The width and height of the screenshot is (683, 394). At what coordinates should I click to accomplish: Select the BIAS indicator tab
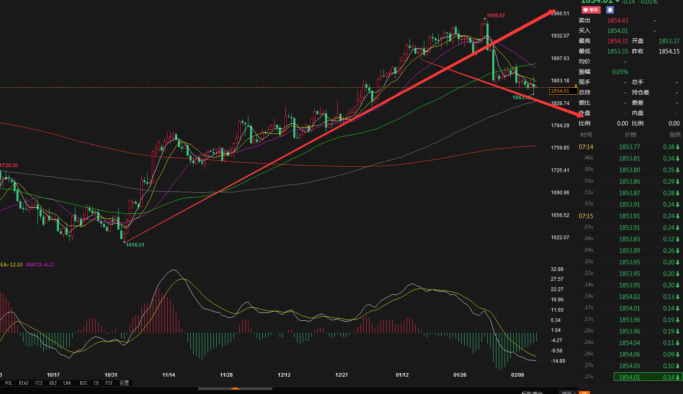[23, 383]
